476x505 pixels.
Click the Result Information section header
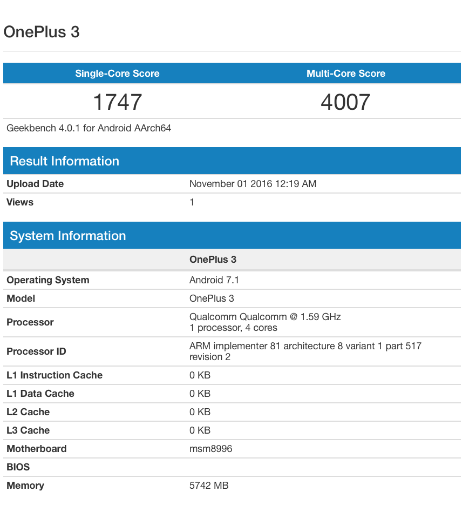tap(64, 161)
